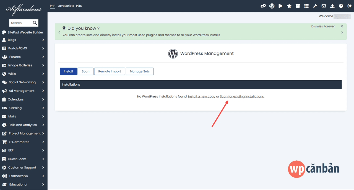The image size is (354, 190).
Task: Open the star ratings icon
Action: click(289, 6)
